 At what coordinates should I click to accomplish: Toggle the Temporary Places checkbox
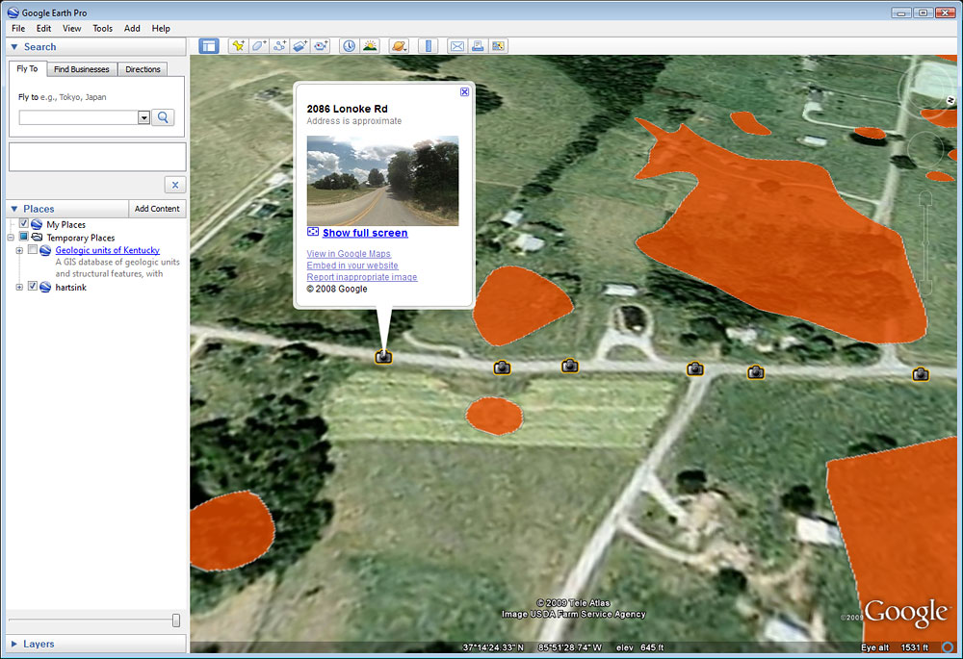(23, 237)
